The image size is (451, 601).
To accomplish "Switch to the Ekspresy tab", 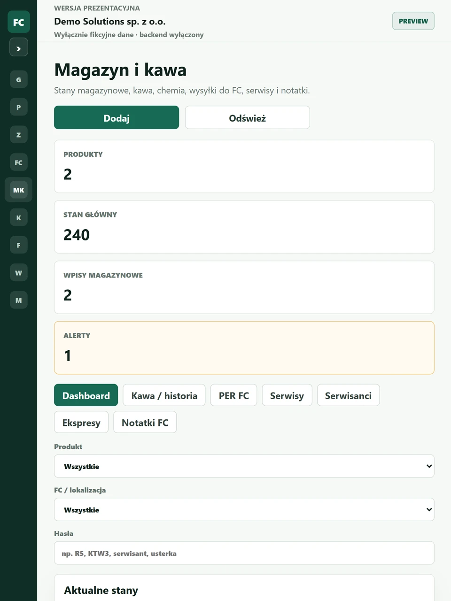I will [81, 422].
